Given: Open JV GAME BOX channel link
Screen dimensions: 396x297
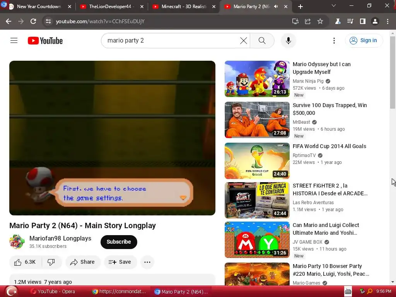Looking at the screenshot, I should [x=307, y=242].
